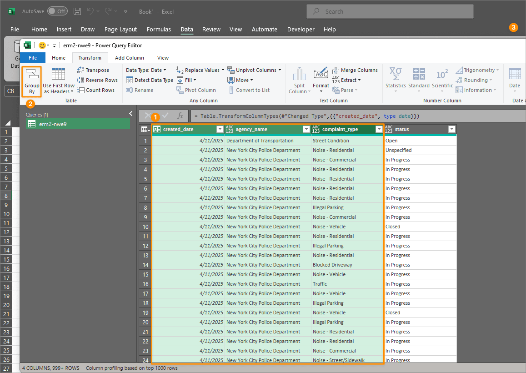Screen dimensions: 526x373
Task: Click agency_name data type icon
Action: pyautogui.click(x=230, y=129)
